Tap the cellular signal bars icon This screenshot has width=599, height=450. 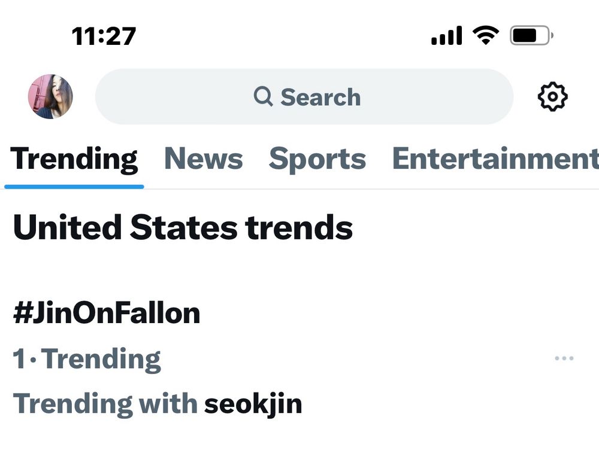point(447,36)
